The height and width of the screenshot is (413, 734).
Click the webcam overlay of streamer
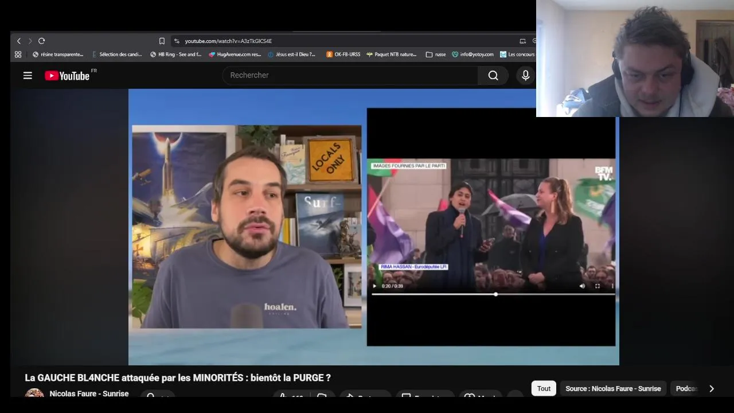[x=635, y=59]
